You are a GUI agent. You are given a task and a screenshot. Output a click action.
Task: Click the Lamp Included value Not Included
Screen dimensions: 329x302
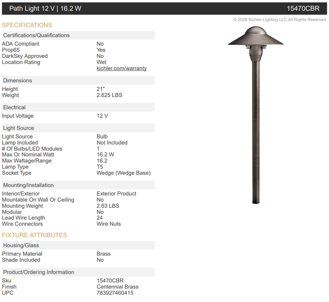tap(112, 143)
